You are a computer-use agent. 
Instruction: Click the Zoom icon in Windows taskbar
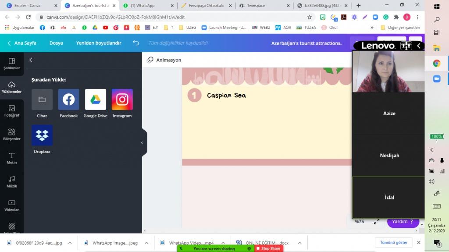437,78
